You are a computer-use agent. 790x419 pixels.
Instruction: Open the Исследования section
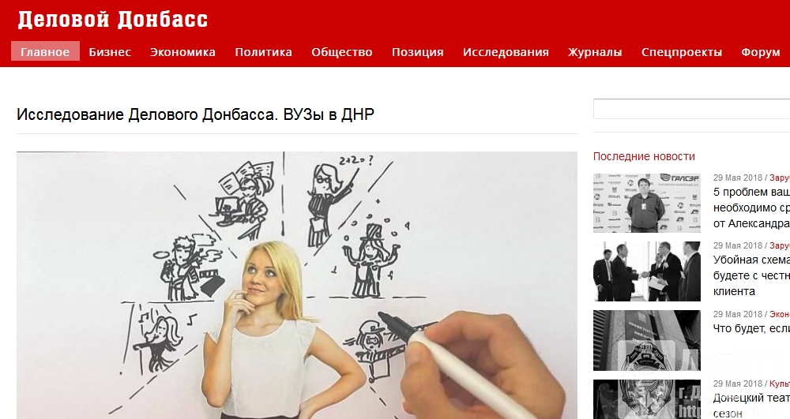(x=506, y=52)
